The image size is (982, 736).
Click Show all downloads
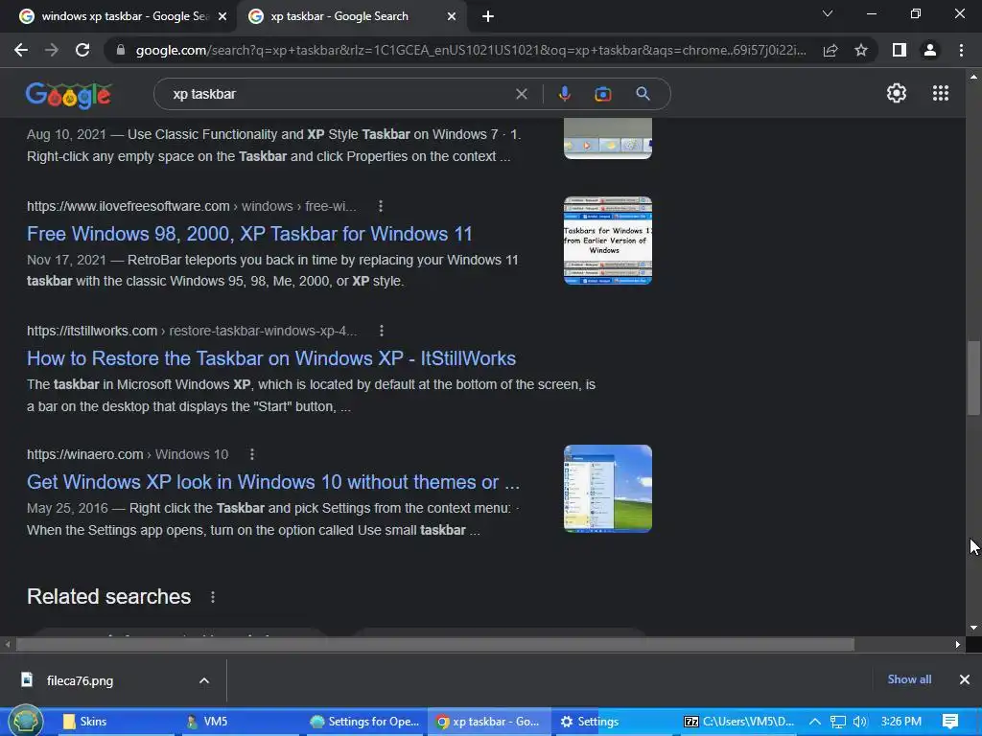click(909, 679)
